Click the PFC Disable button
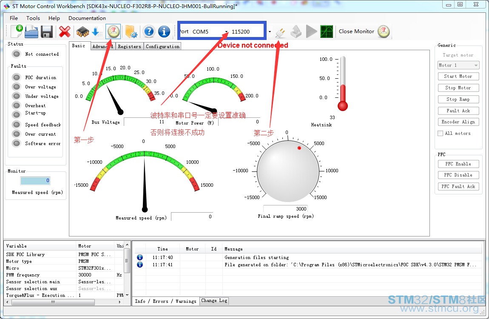The height and width of the screenshot is (319, 489). tap(458, 175)
